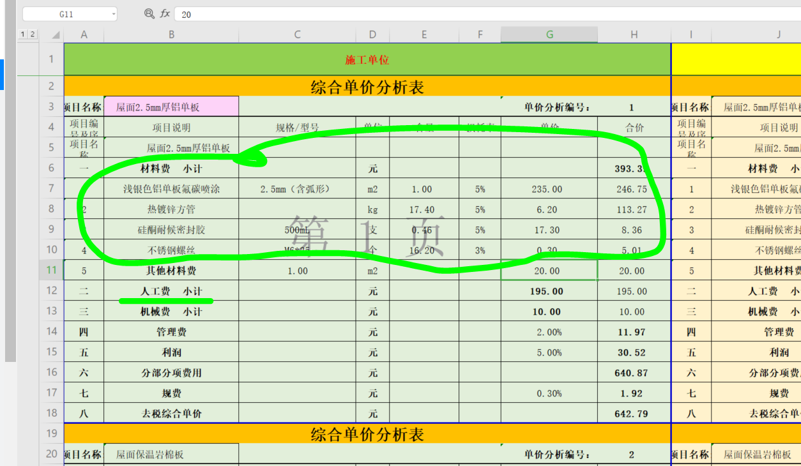Image resolution: width=801 pixels, height=466 pixels.
Task: Click 屋面保温岩棉板 in column B row 20
Action: [171, 455]
